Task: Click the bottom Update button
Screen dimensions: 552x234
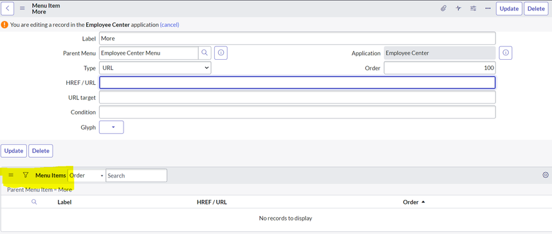Action: coord(14,150)
